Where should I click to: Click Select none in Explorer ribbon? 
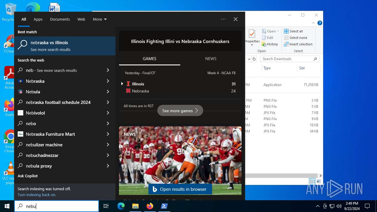[296, 38]
